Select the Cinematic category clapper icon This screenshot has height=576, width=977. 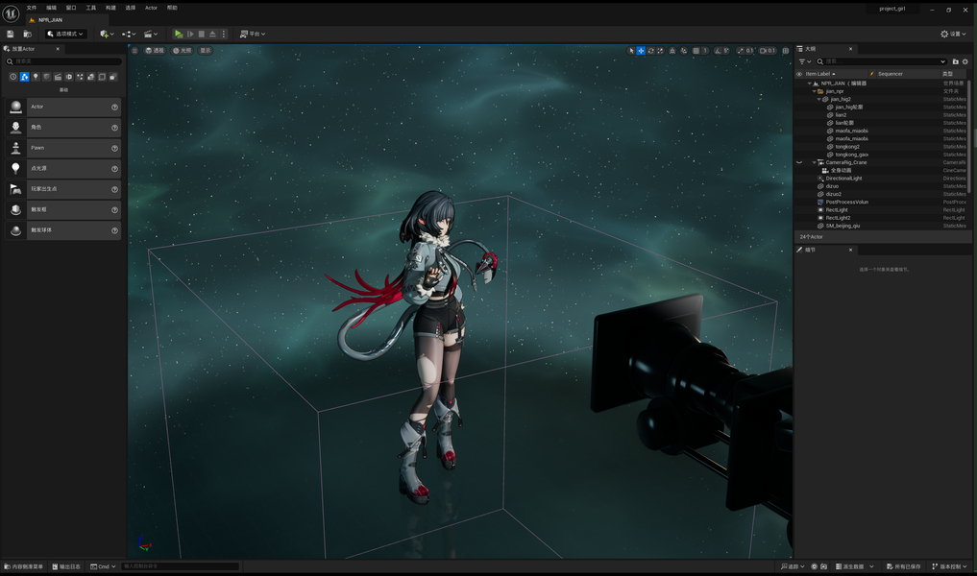pos(58,77)
